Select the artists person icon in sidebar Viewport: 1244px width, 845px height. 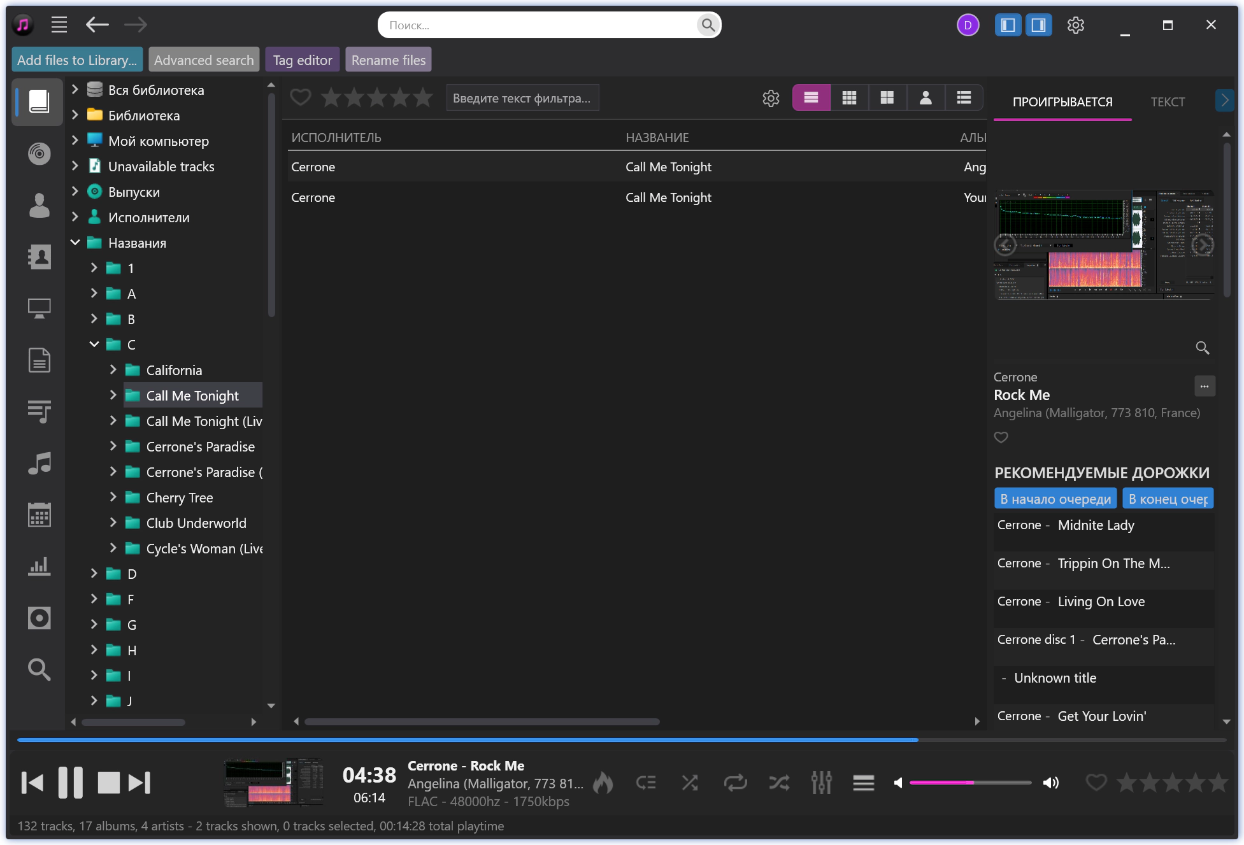39,206
